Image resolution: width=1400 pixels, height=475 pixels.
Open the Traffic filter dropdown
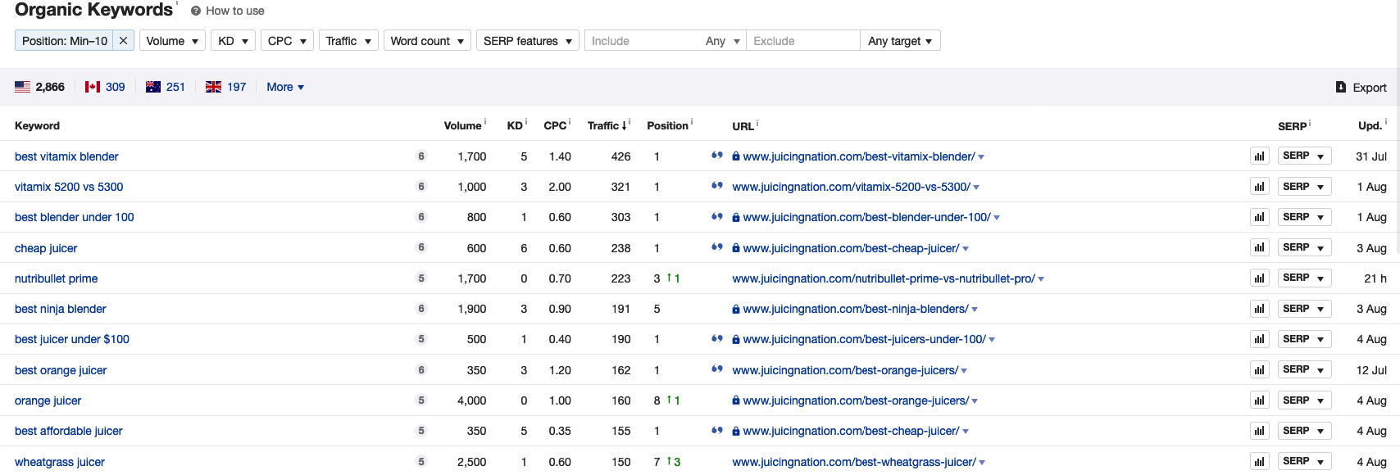(x=348, y=41)
